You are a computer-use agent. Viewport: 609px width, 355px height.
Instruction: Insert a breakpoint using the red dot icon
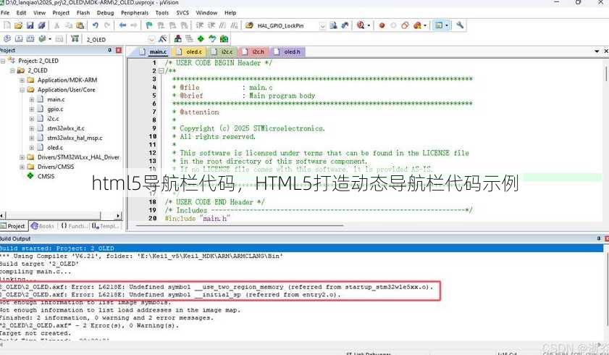[x=382, y=25]
